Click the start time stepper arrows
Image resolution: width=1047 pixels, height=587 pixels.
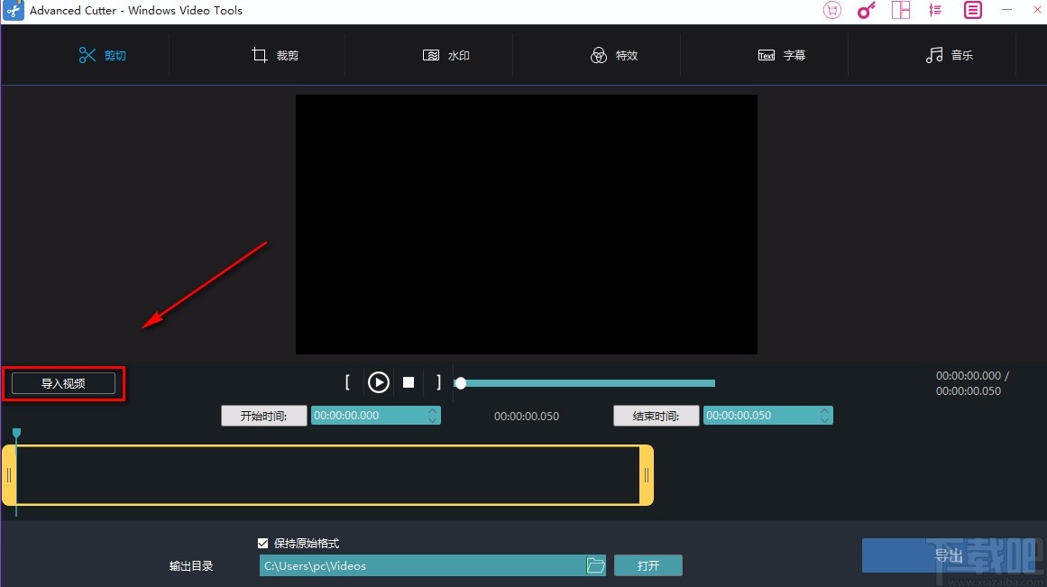433,415
